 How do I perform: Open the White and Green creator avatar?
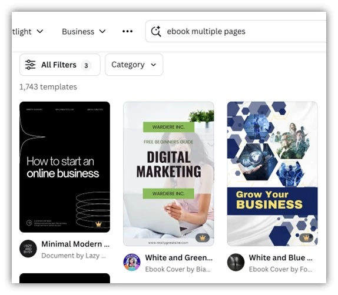[132, 262]
